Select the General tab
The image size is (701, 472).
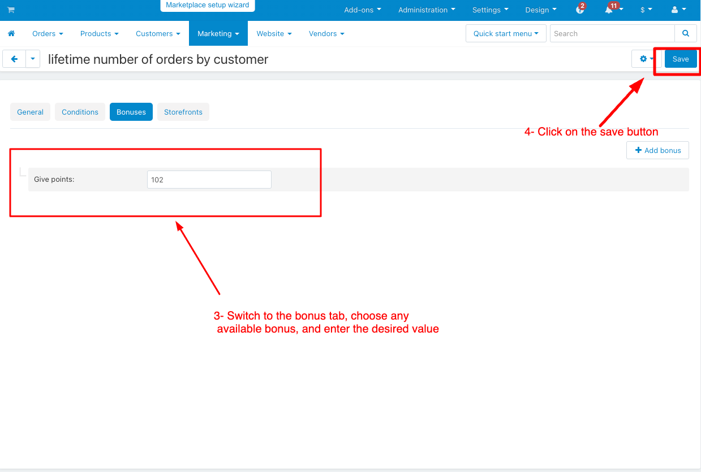(x=30, y=112)
